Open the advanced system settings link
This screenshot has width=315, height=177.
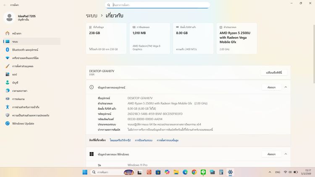[x=168, y=140]
